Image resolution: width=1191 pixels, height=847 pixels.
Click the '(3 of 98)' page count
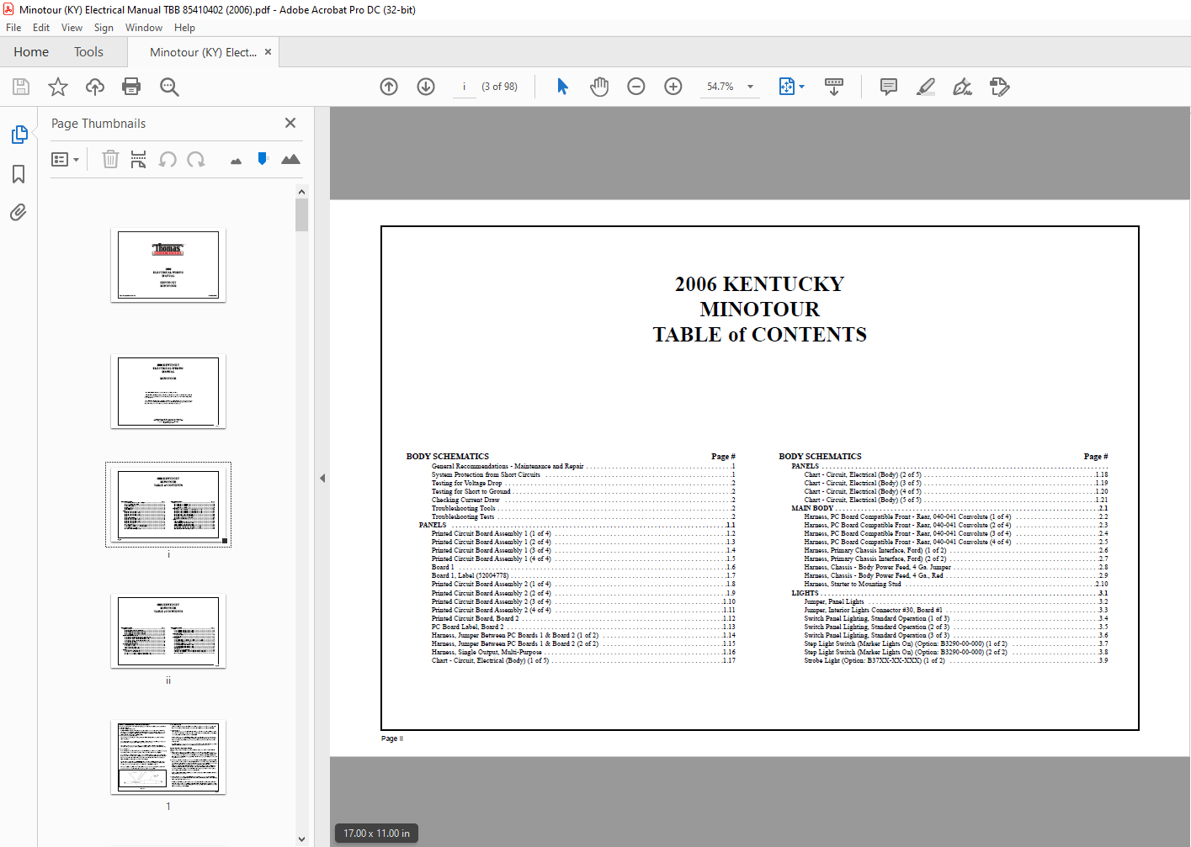coord(499,87)
